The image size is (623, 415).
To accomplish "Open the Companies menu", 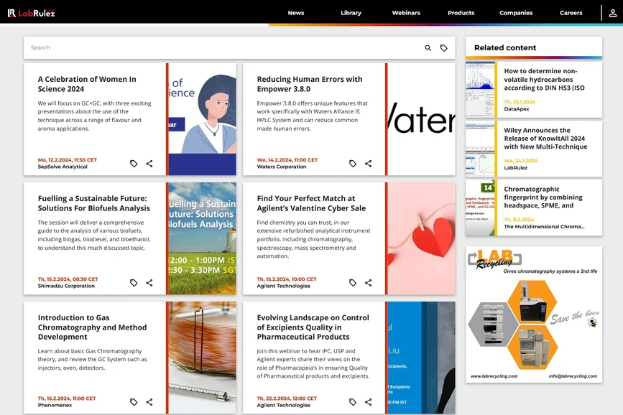I will tap(516, 13).
